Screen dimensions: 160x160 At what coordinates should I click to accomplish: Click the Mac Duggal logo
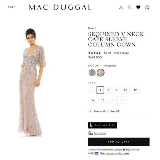(x=60, y=7)
